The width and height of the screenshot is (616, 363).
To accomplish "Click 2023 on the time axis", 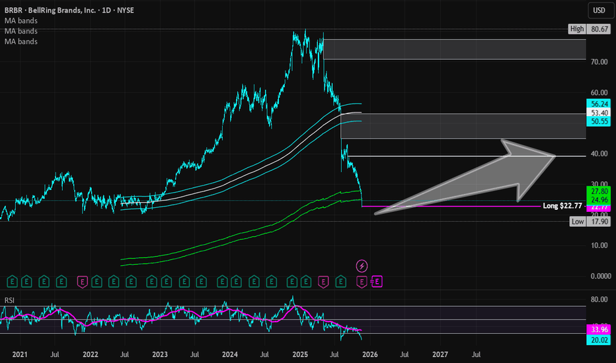I will point(160,354).
